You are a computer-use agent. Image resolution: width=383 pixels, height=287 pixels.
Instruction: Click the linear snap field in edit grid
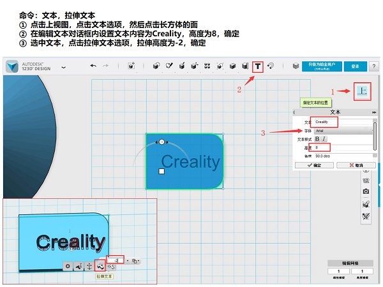[x=338, y=271]
